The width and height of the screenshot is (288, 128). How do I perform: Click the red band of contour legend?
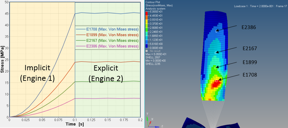pos(147,13)
